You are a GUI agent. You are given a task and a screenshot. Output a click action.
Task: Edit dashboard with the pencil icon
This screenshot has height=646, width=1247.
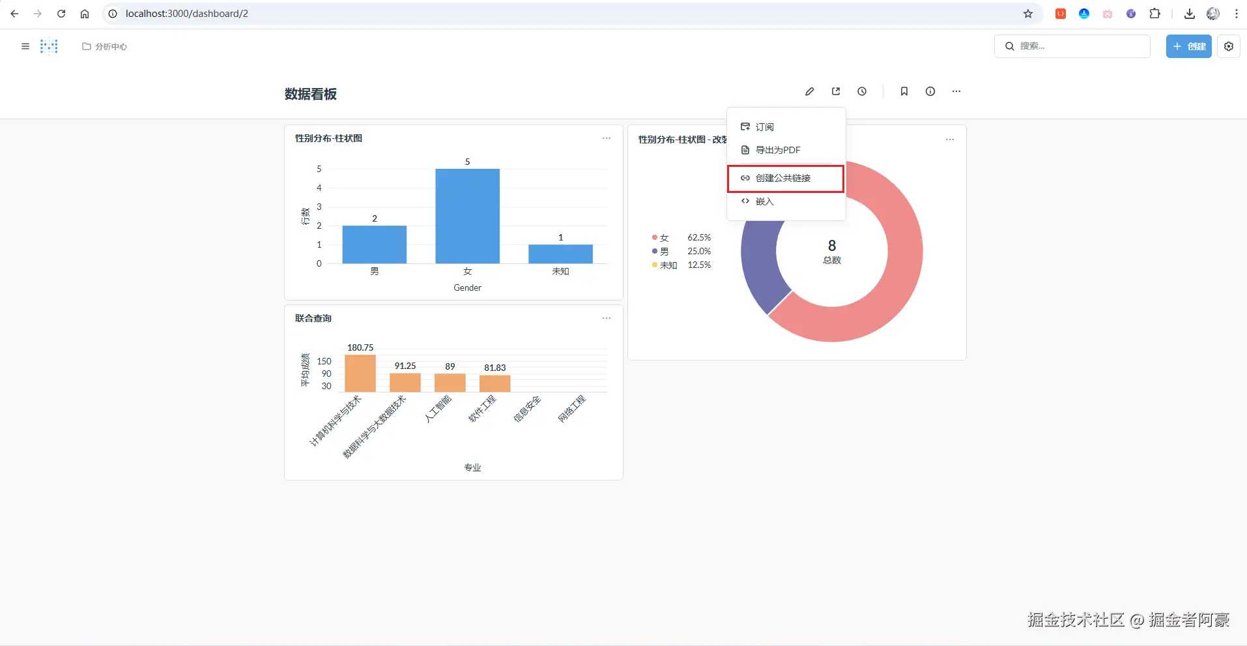coord(809,91)
